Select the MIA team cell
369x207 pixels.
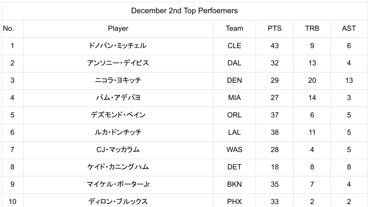pos(234,98)
